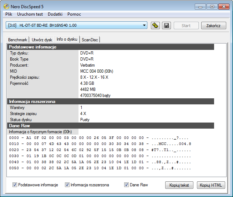Click the Warstwy label
This screenshot has height=197, width=233.
click(x=17, y=108)
